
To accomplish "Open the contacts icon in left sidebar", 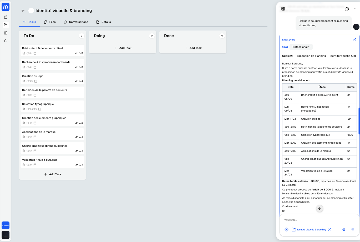I will [x=6, y=33].
